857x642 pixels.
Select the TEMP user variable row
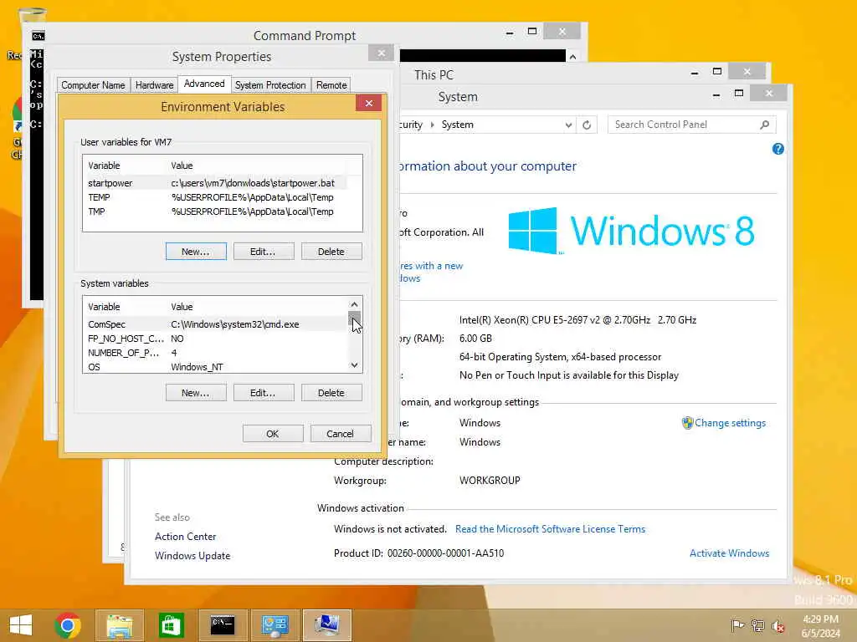(x=217, y=197)
